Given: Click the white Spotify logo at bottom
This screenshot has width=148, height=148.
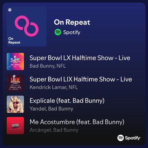Looking at the screenshot, I should click(121, 138).
